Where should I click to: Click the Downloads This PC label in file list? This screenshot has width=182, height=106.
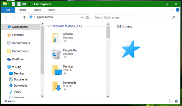click(67, 86)
